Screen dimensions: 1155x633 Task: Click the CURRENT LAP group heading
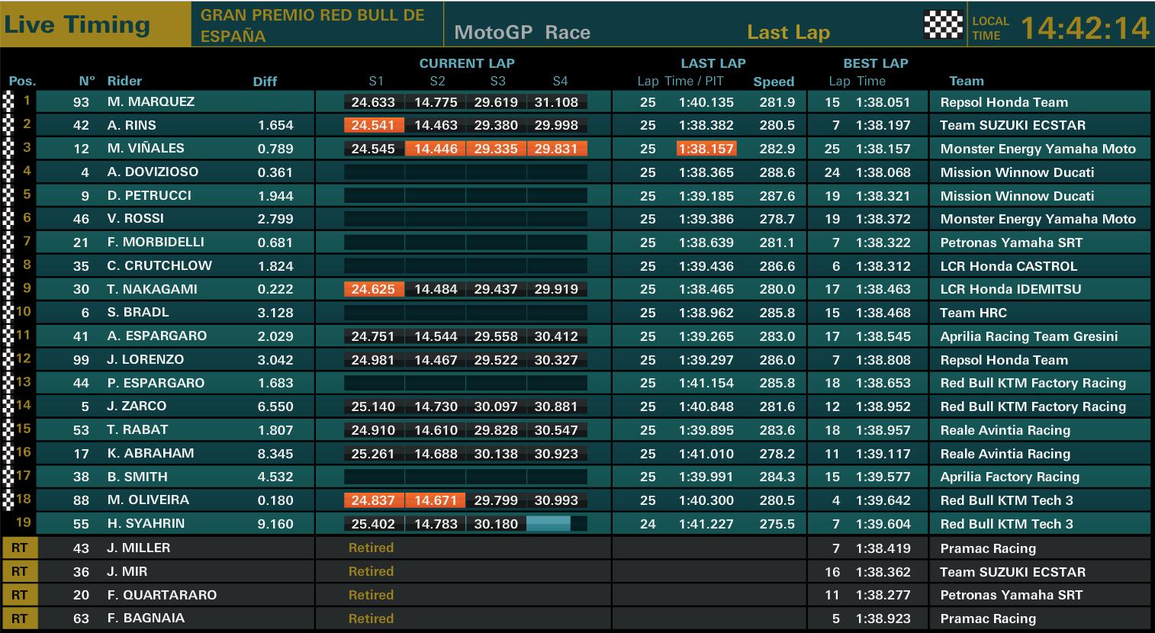[467, 63]
